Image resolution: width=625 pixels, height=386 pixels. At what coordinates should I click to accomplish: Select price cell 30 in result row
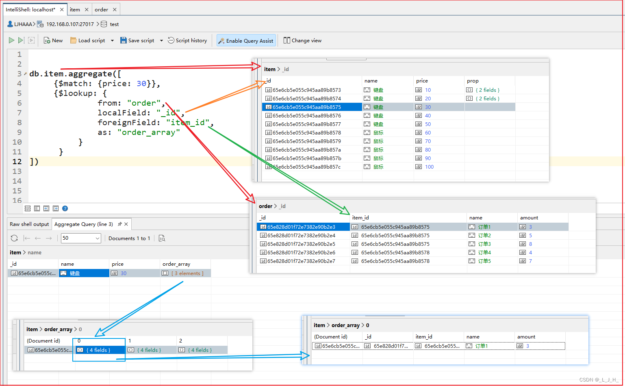[135, 273]
